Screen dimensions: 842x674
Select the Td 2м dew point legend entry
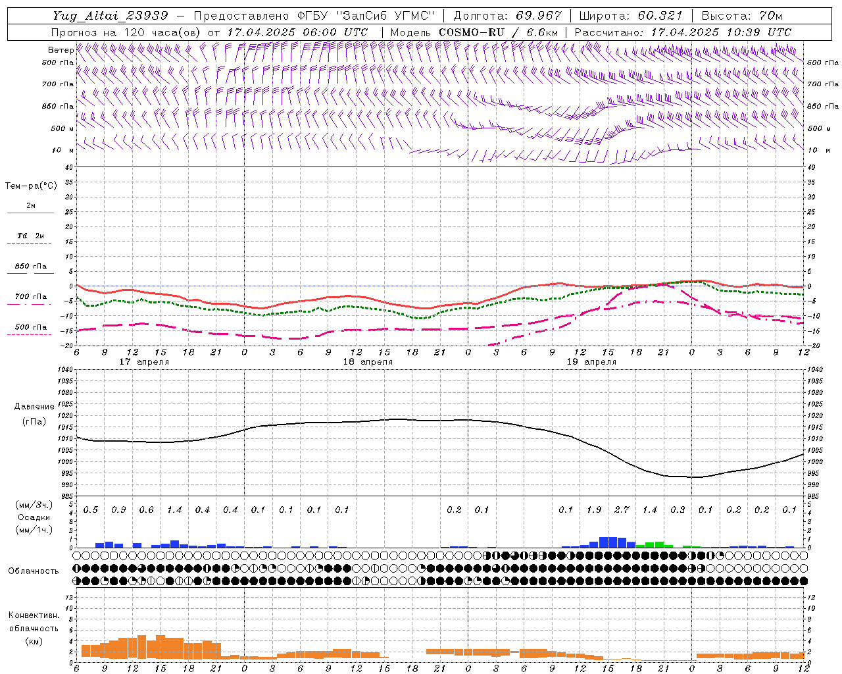coord(30,236)
